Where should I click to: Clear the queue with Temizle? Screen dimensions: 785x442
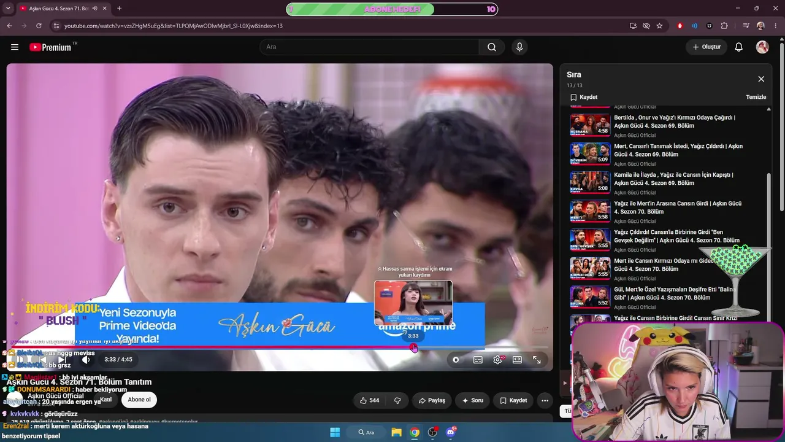[x=756, y=97]
